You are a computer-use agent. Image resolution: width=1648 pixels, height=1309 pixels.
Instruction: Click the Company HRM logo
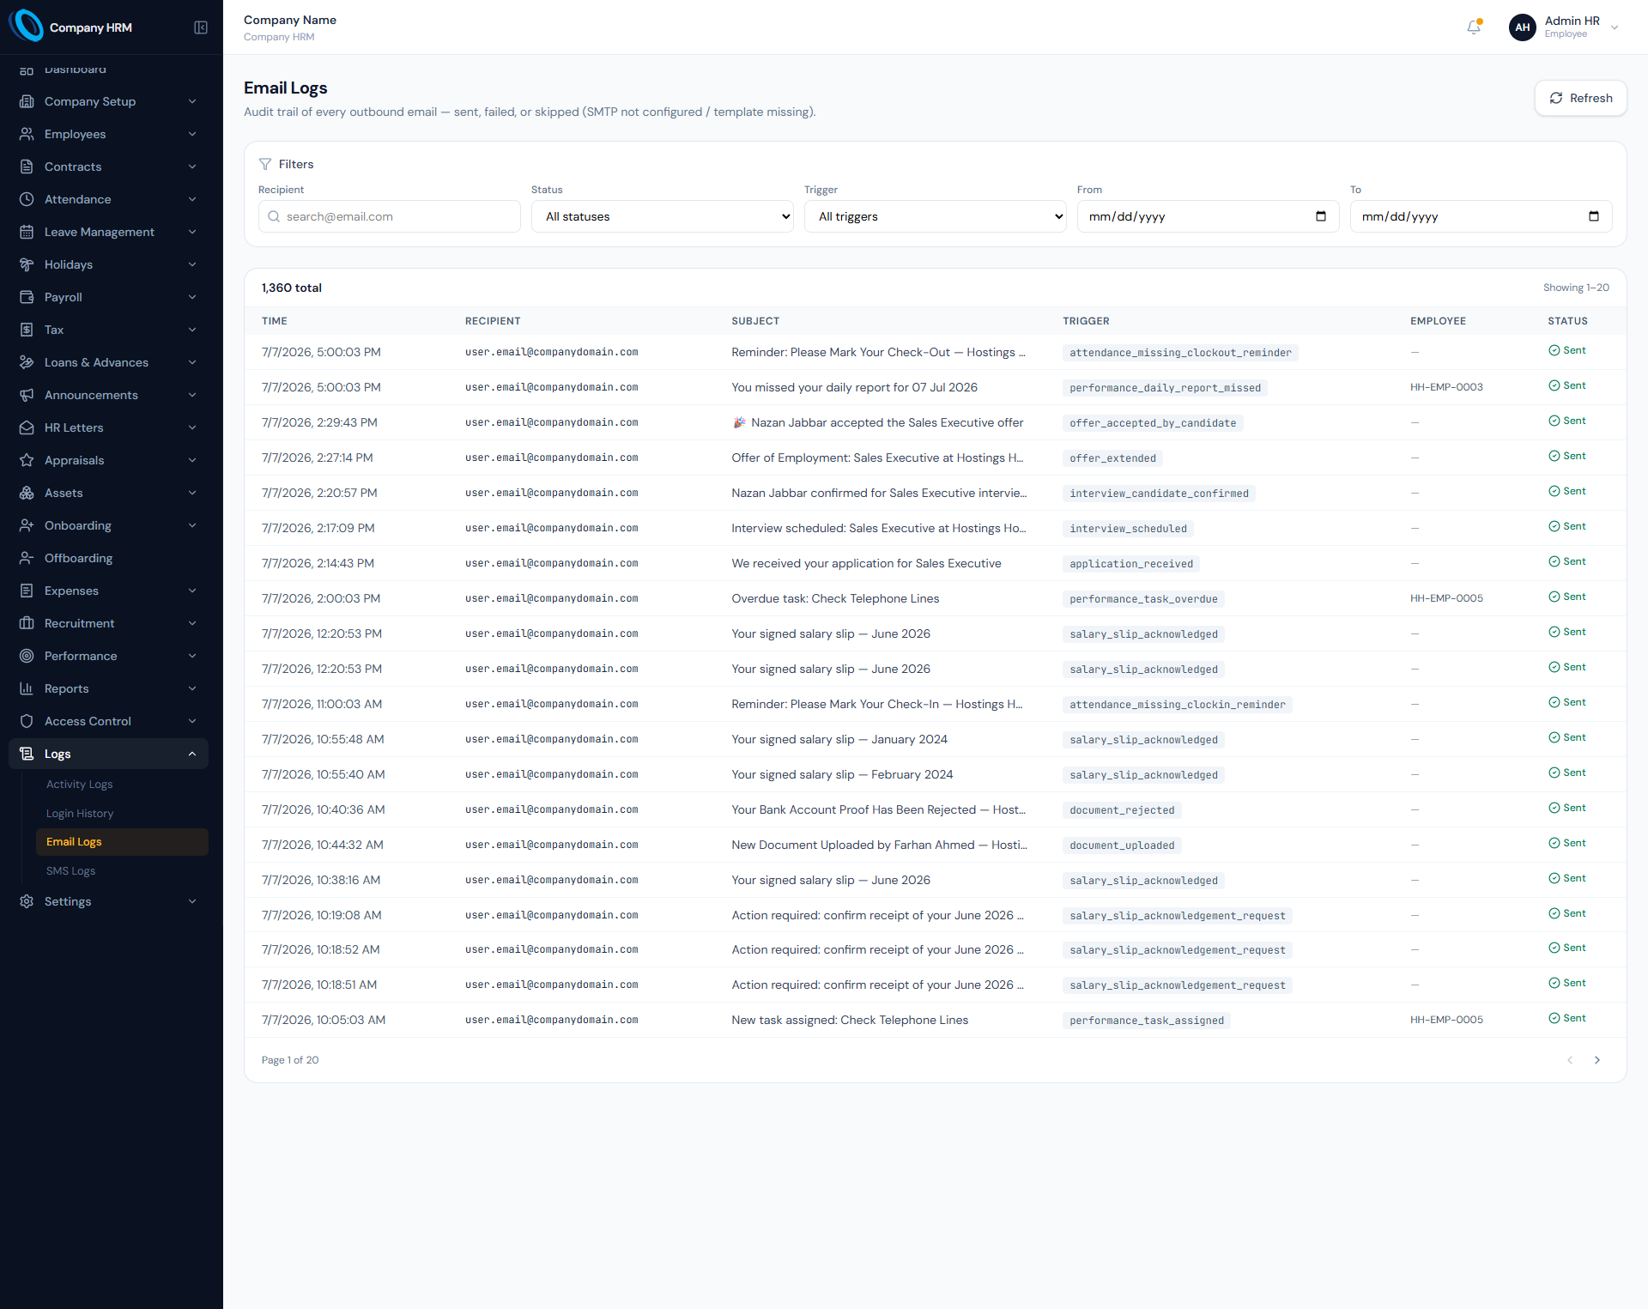click(26, 27)
